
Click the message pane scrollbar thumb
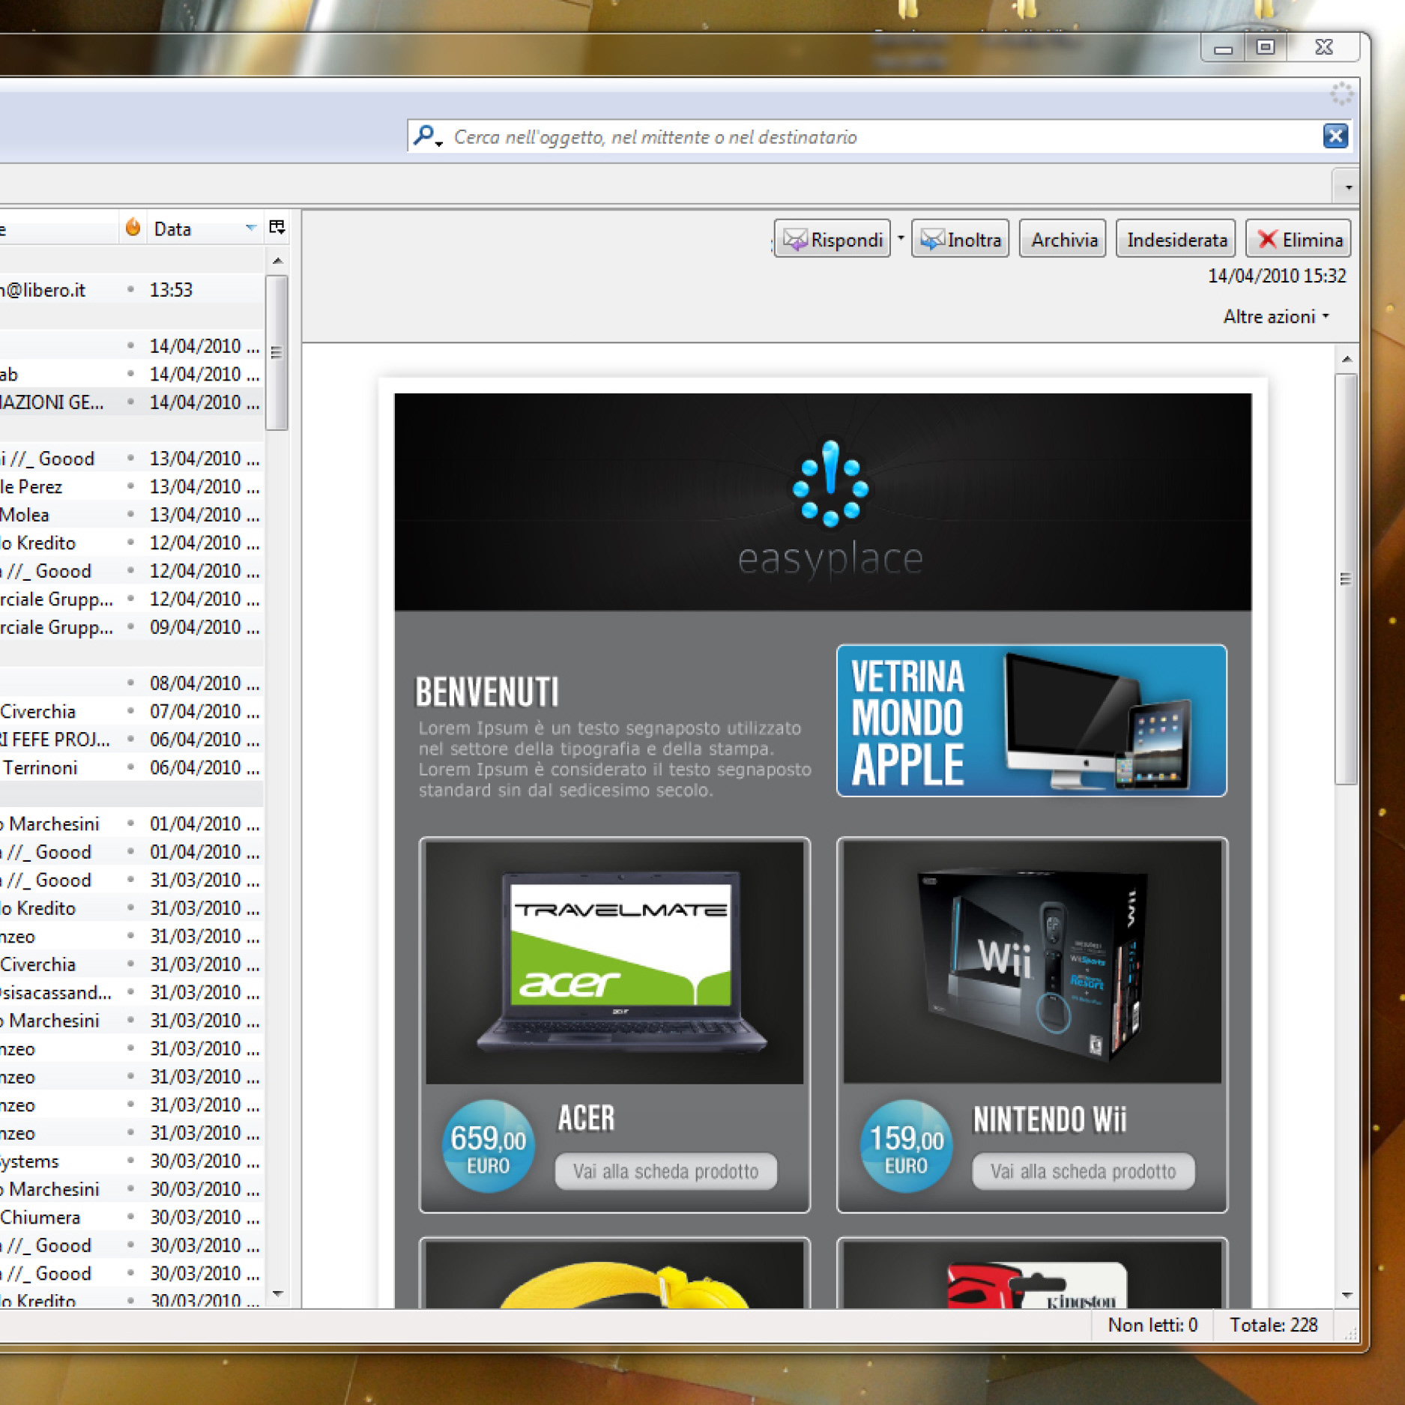click(1347, 578)
